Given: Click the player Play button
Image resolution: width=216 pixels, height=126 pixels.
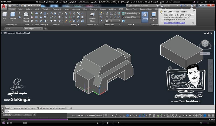Looking at the screenshot, I should 108,123.
